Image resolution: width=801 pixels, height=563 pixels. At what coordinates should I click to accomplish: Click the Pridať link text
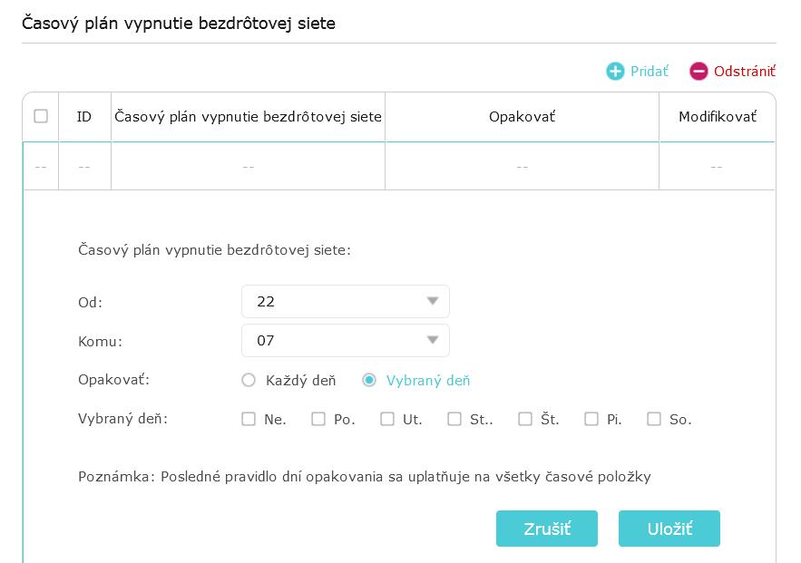(650, 71)
